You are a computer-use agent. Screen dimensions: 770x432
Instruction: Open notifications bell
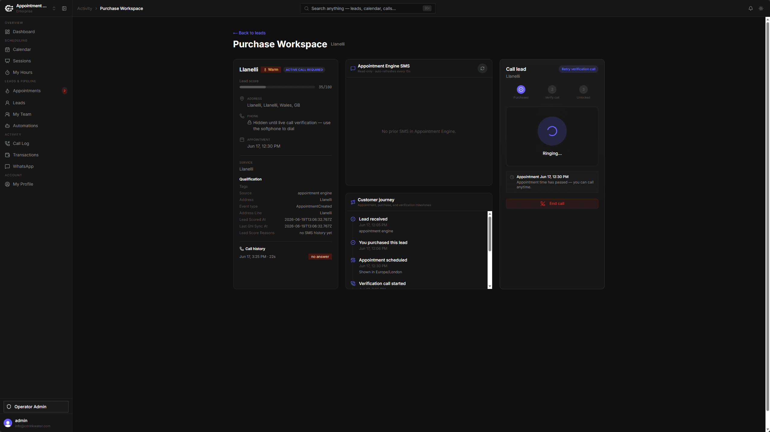[750, 8]
